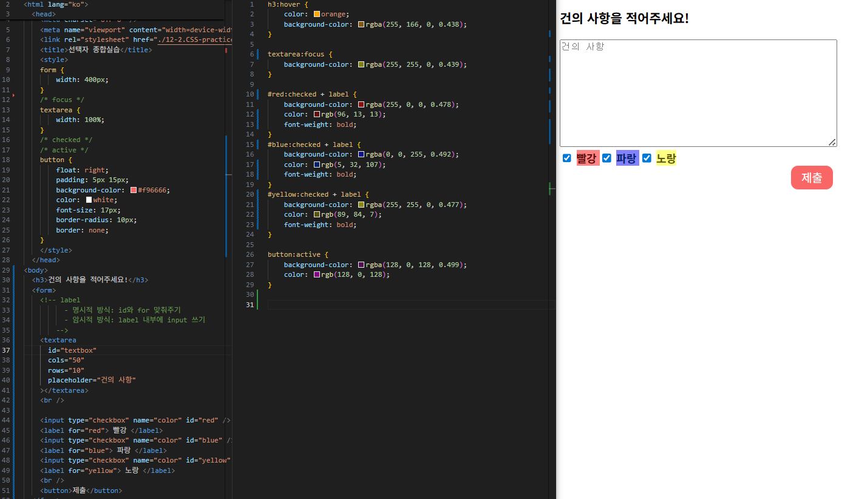Image resolution: width=856 pixels, height=499 pixels.
Task: Click the 건의 사항을 적어주세요! heading in the preview
Action: pos(624,18)
